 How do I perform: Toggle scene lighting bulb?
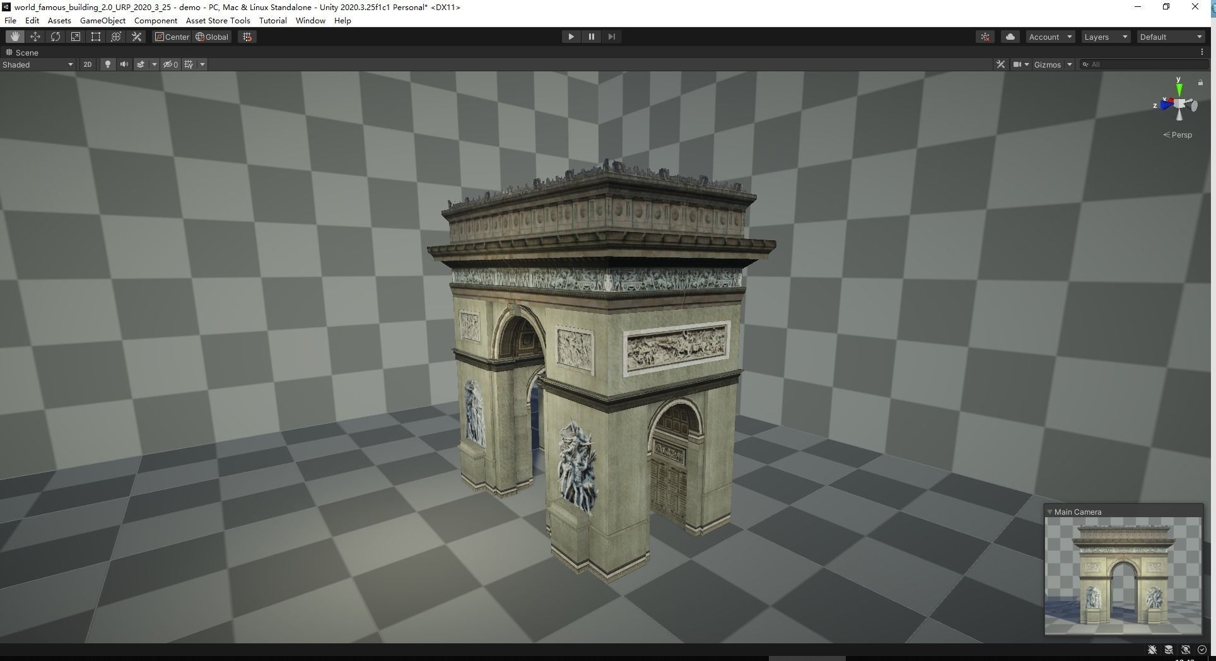click(108, 64)
